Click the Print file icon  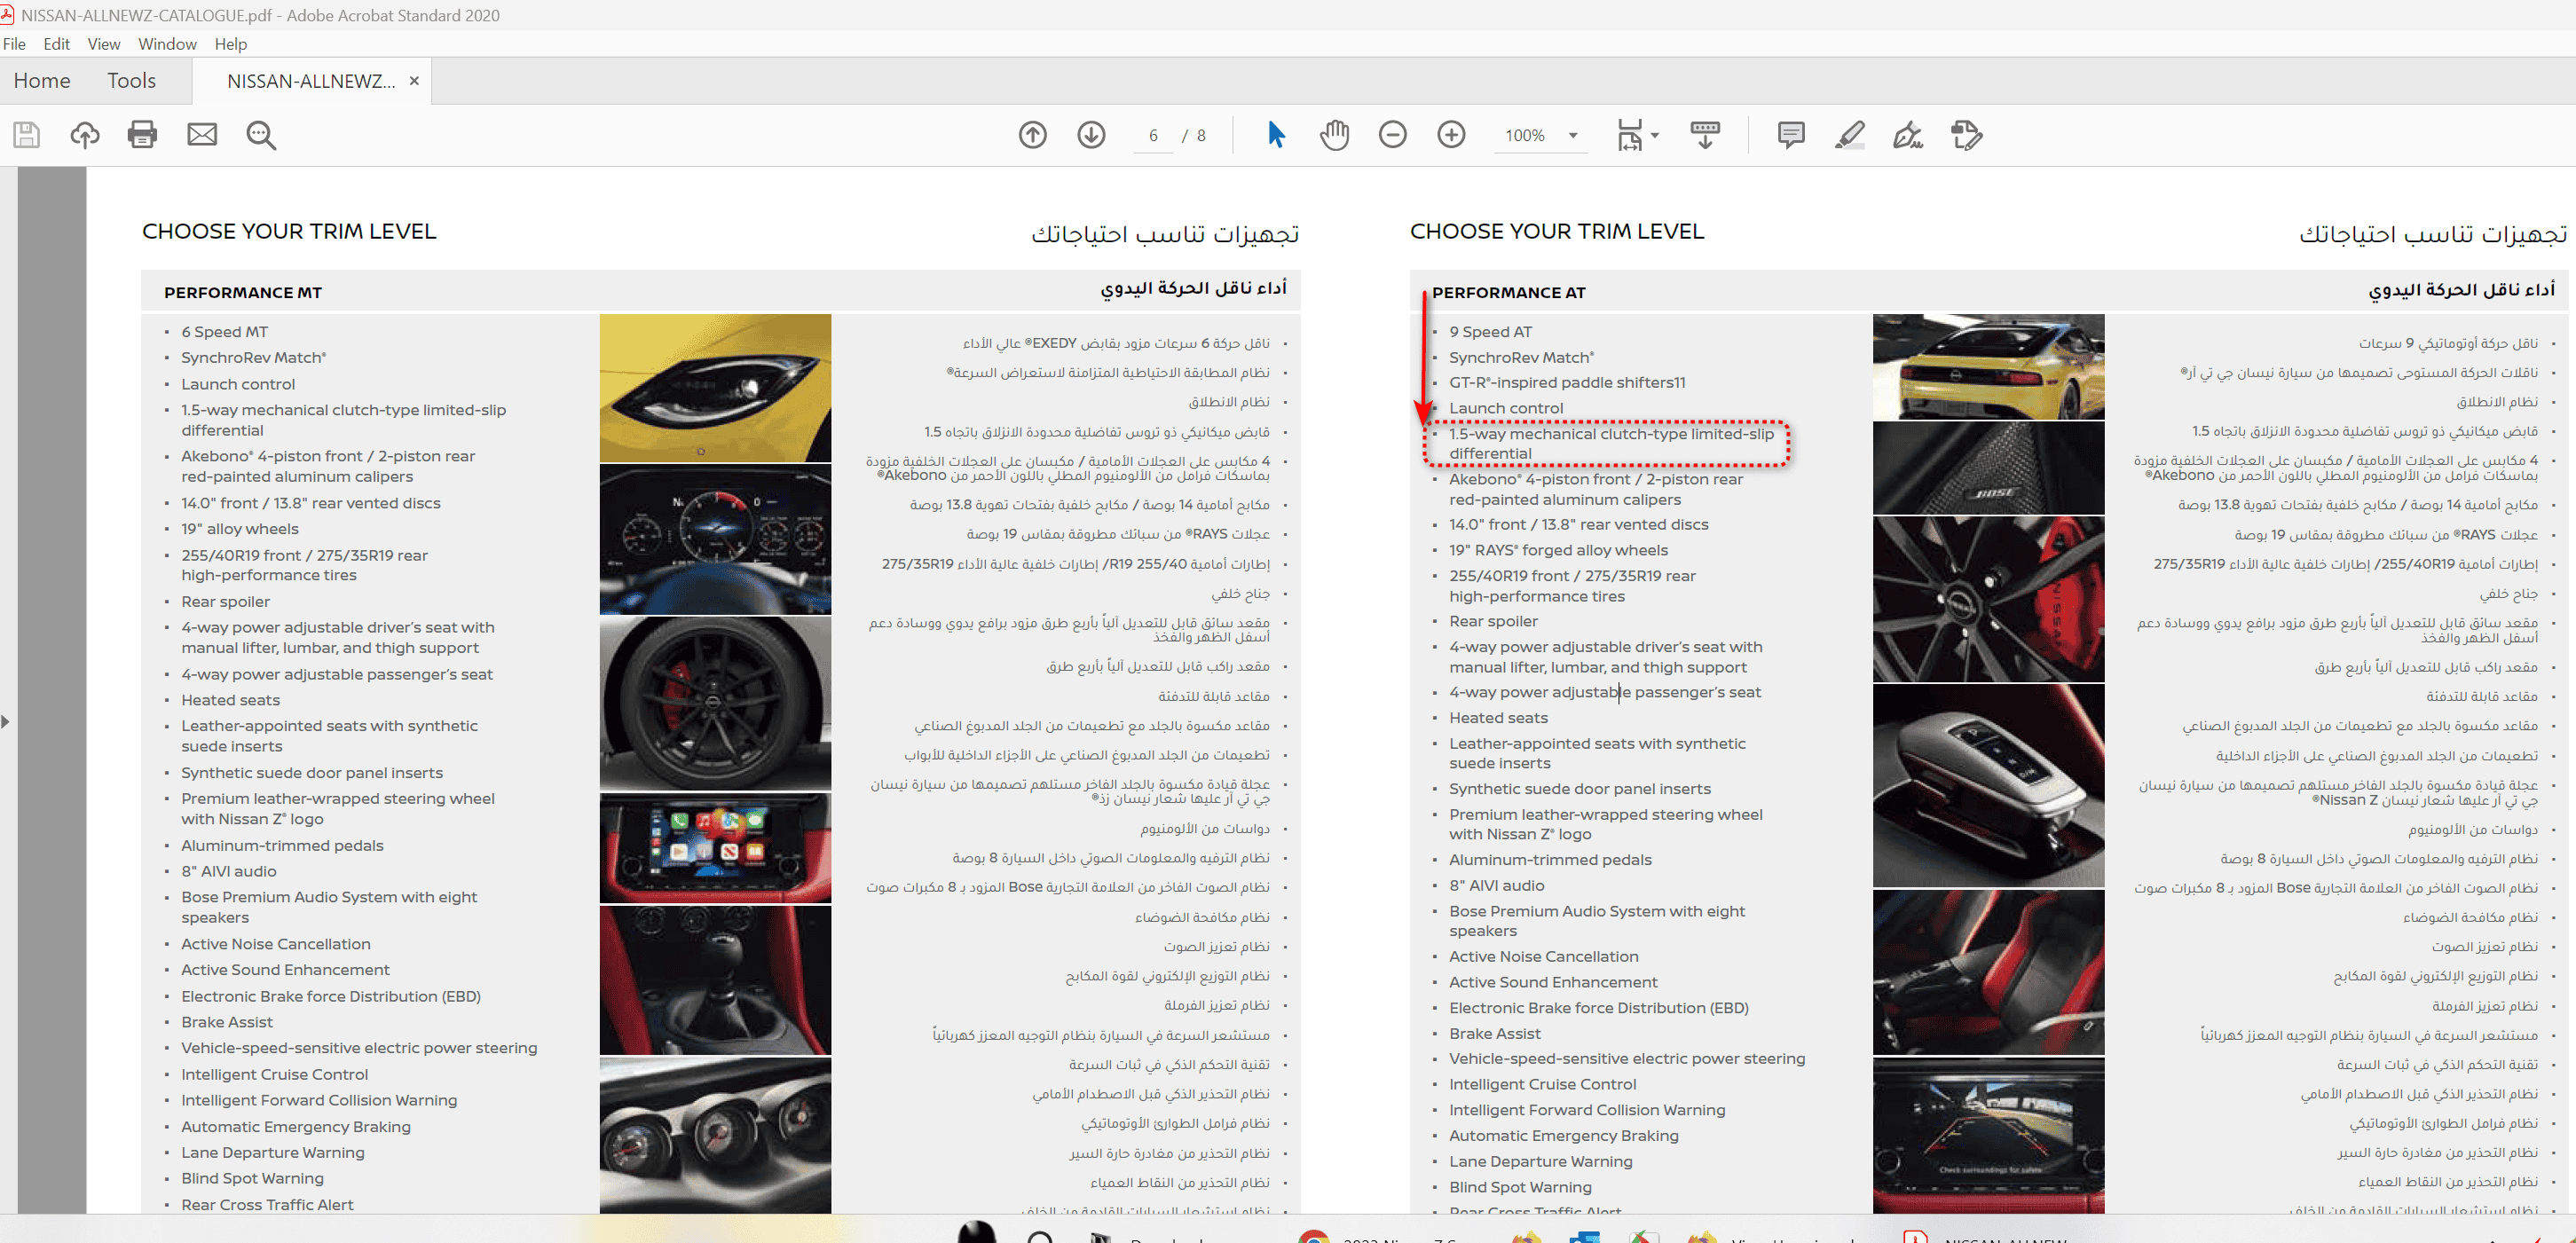pos(143,134)
